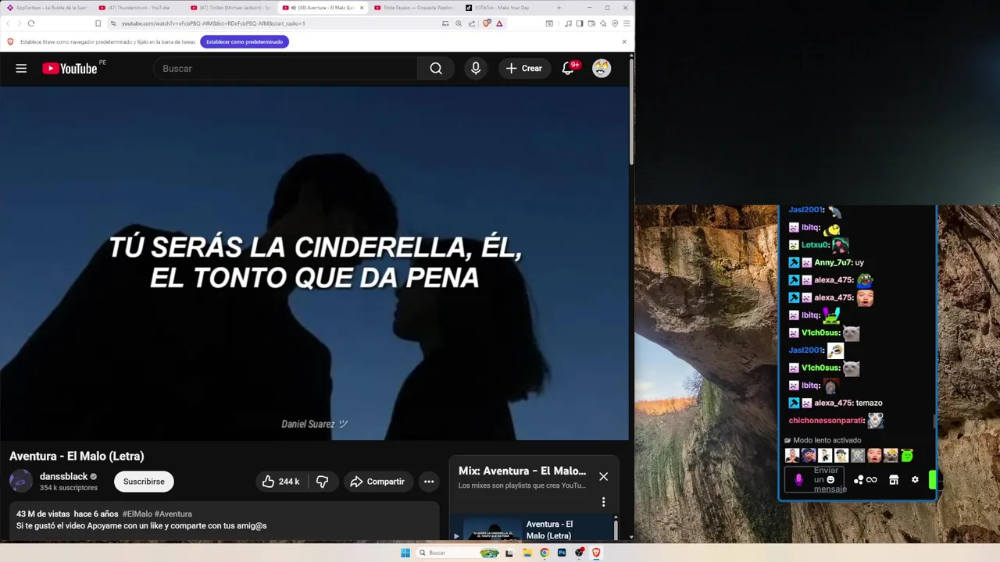Open Photoshop from the taskbar
This screenshot has height=562, width=1000.
[562, 553]
